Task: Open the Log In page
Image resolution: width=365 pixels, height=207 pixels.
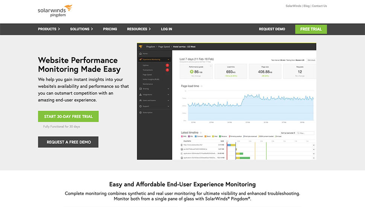Action: click(166, 29)
